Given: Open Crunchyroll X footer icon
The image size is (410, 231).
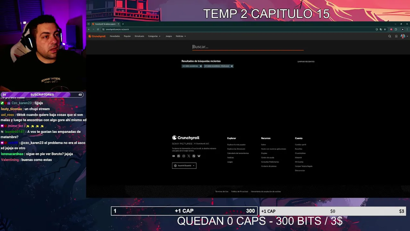Looking at the screenshot, I should pos(189,156).
